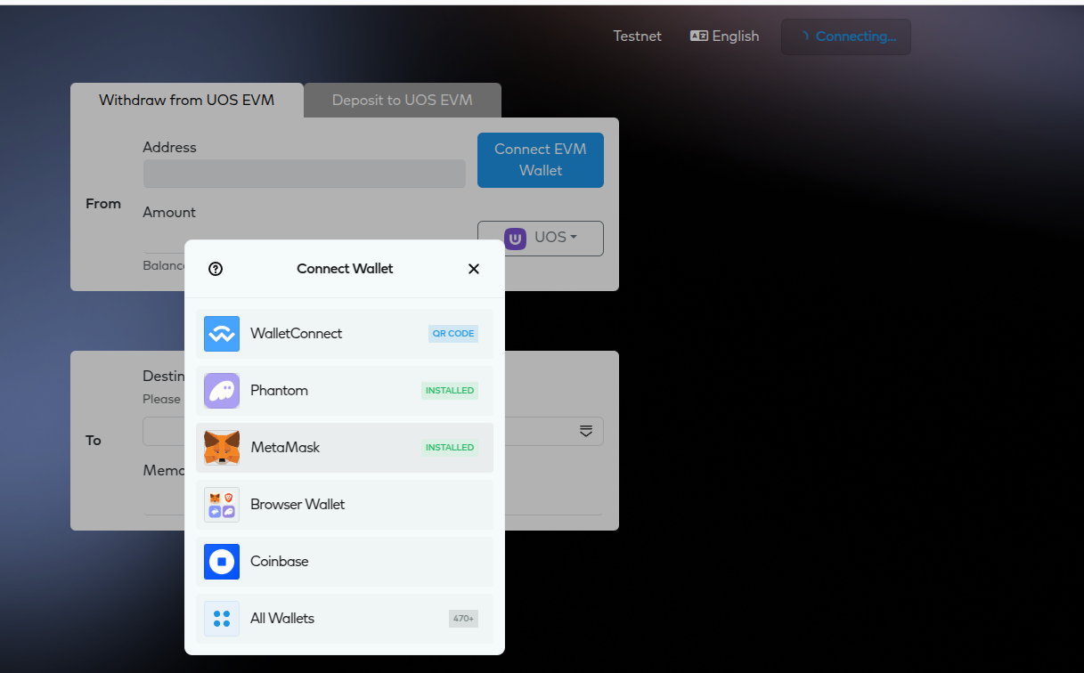Choose WalletConnect wallet option
This screenshot has width=1084, height=673.
(x=345, y=334)
